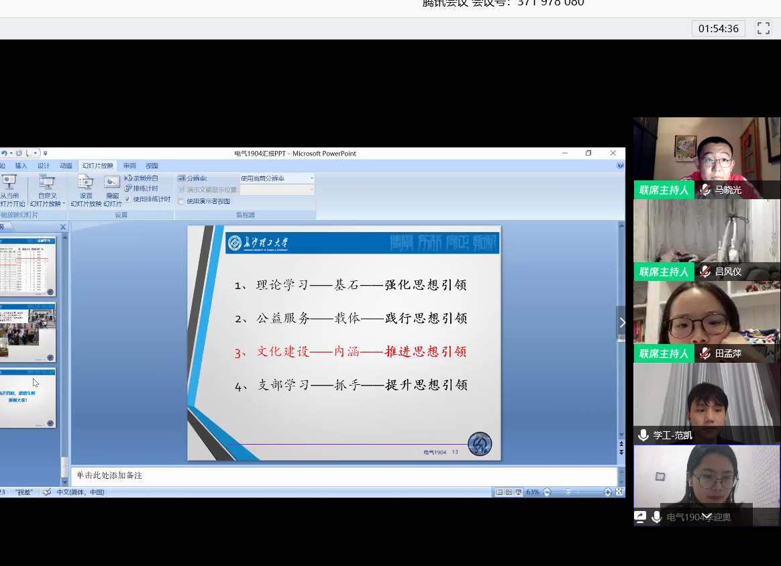This screenshot has height=566, width=781.
Task: Click the language button 中文(简体, 中国)
Action: coord(80,492)
